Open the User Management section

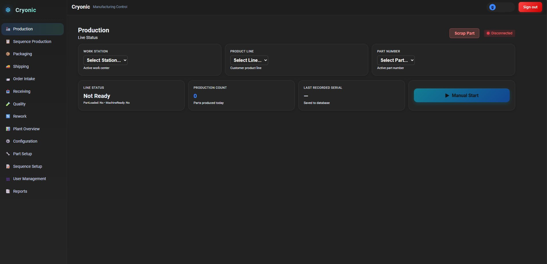[30, 178]
